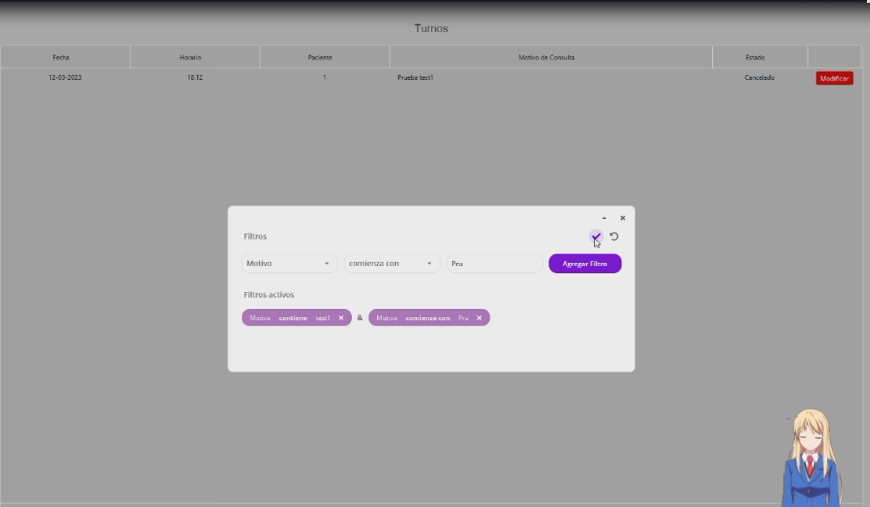Reset filters with the circular arrow icon
The height and width of the screenshot is (507, 870).
613,236
